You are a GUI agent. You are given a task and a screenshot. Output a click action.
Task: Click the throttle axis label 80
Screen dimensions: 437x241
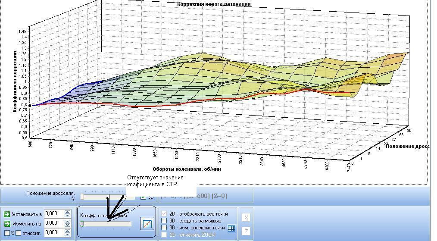(409, 131)
